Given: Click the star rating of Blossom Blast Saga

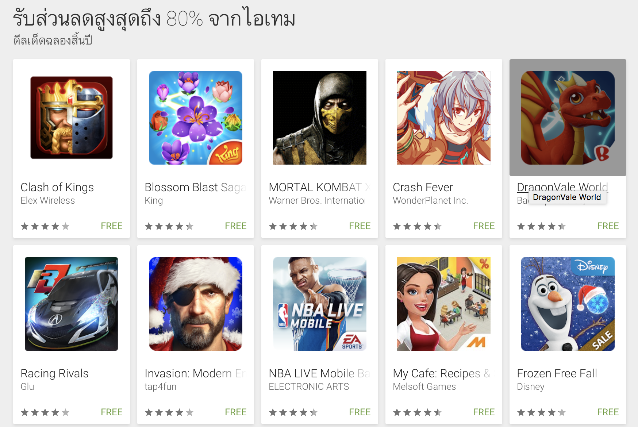Looking at the screenshot, I should pos(169,226).
